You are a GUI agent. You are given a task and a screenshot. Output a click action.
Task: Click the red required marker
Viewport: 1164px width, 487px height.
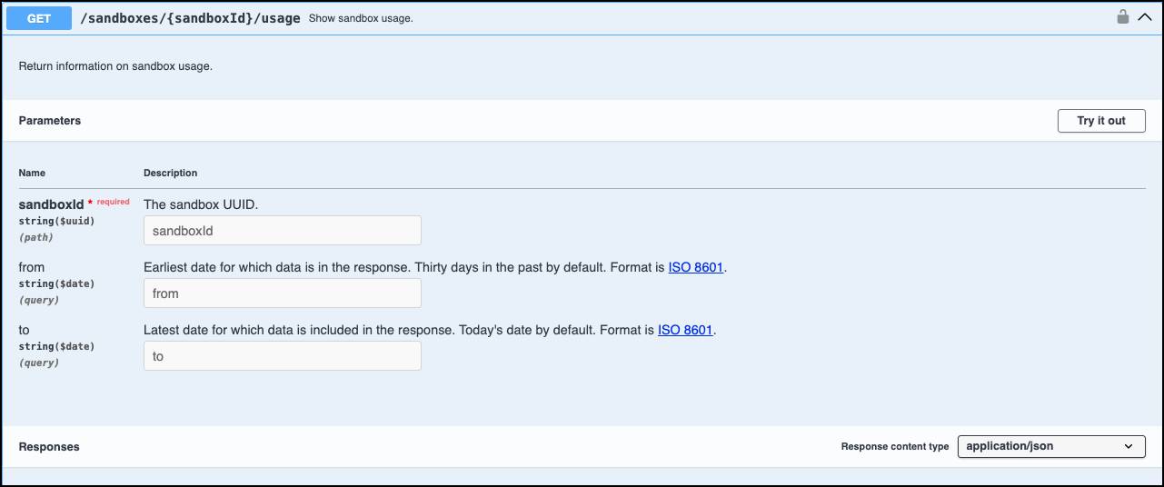(x=109, y=202)
